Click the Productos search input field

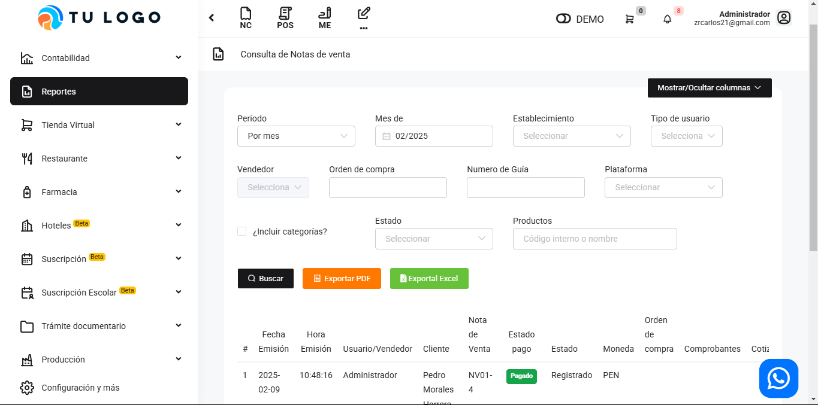click(x=594, y=239)
